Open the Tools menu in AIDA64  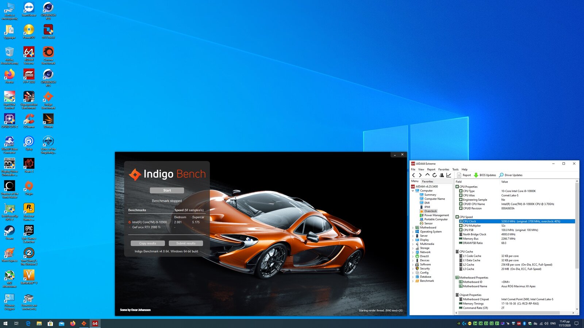[x=456, y=169]
